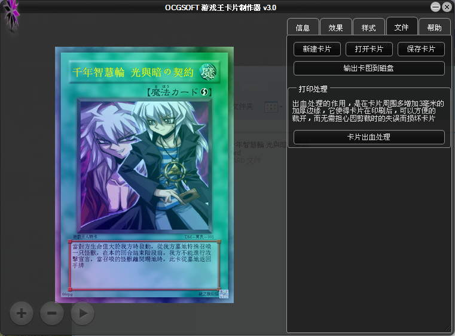The height and width of the screenshot is (336, 455).
Task: Open the 帮助 tab
Action: pyautogui.click(x=435, y=28)
